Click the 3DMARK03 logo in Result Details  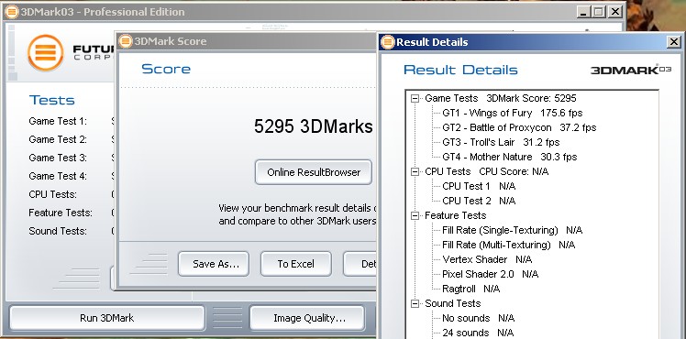630,70
